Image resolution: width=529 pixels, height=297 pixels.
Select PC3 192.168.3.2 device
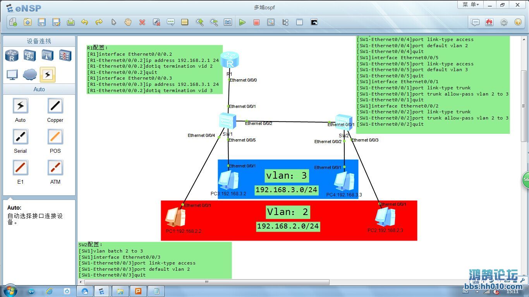click(x=228, y=180)
